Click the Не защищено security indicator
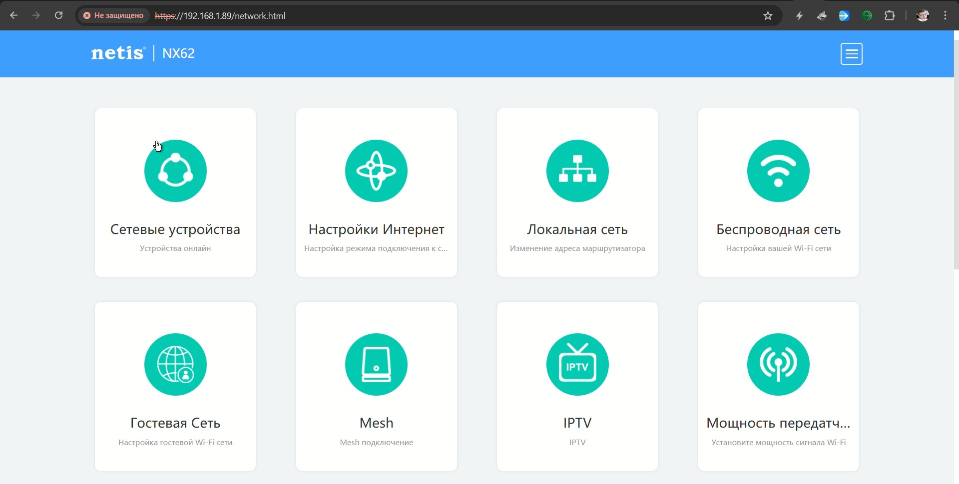 pos(113,15)
